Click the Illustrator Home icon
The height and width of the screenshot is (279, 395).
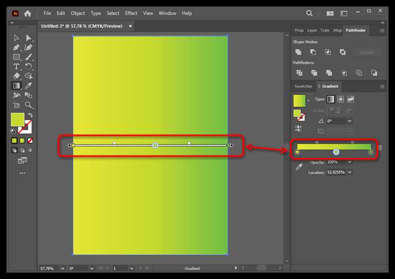pos(28,13)
